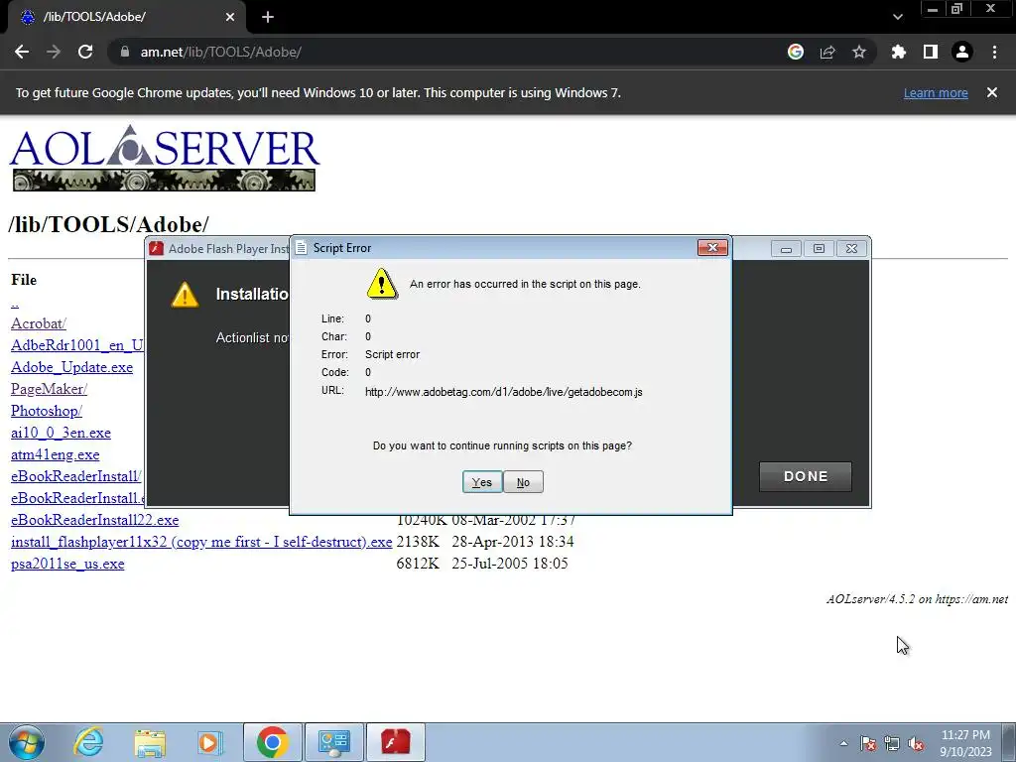
Task: Click the Learn more link
Action: (936, 92)
